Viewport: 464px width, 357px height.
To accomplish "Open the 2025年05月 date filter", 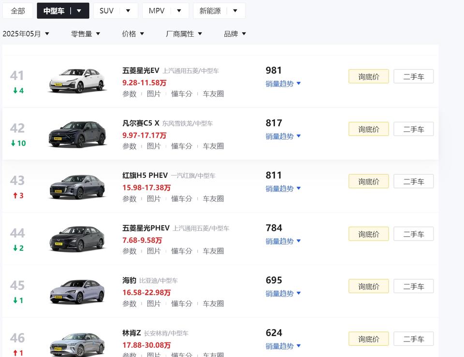I will (26, 34).
